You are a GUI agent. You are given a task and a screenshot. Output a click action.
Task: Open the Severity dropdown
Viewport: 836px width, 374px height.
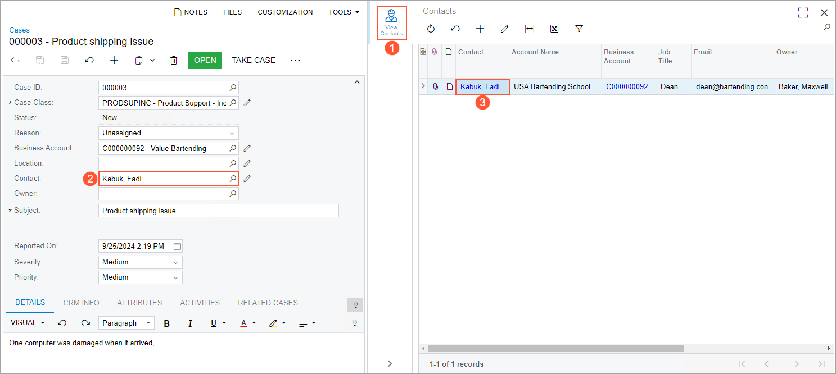(x=175, y=262)
